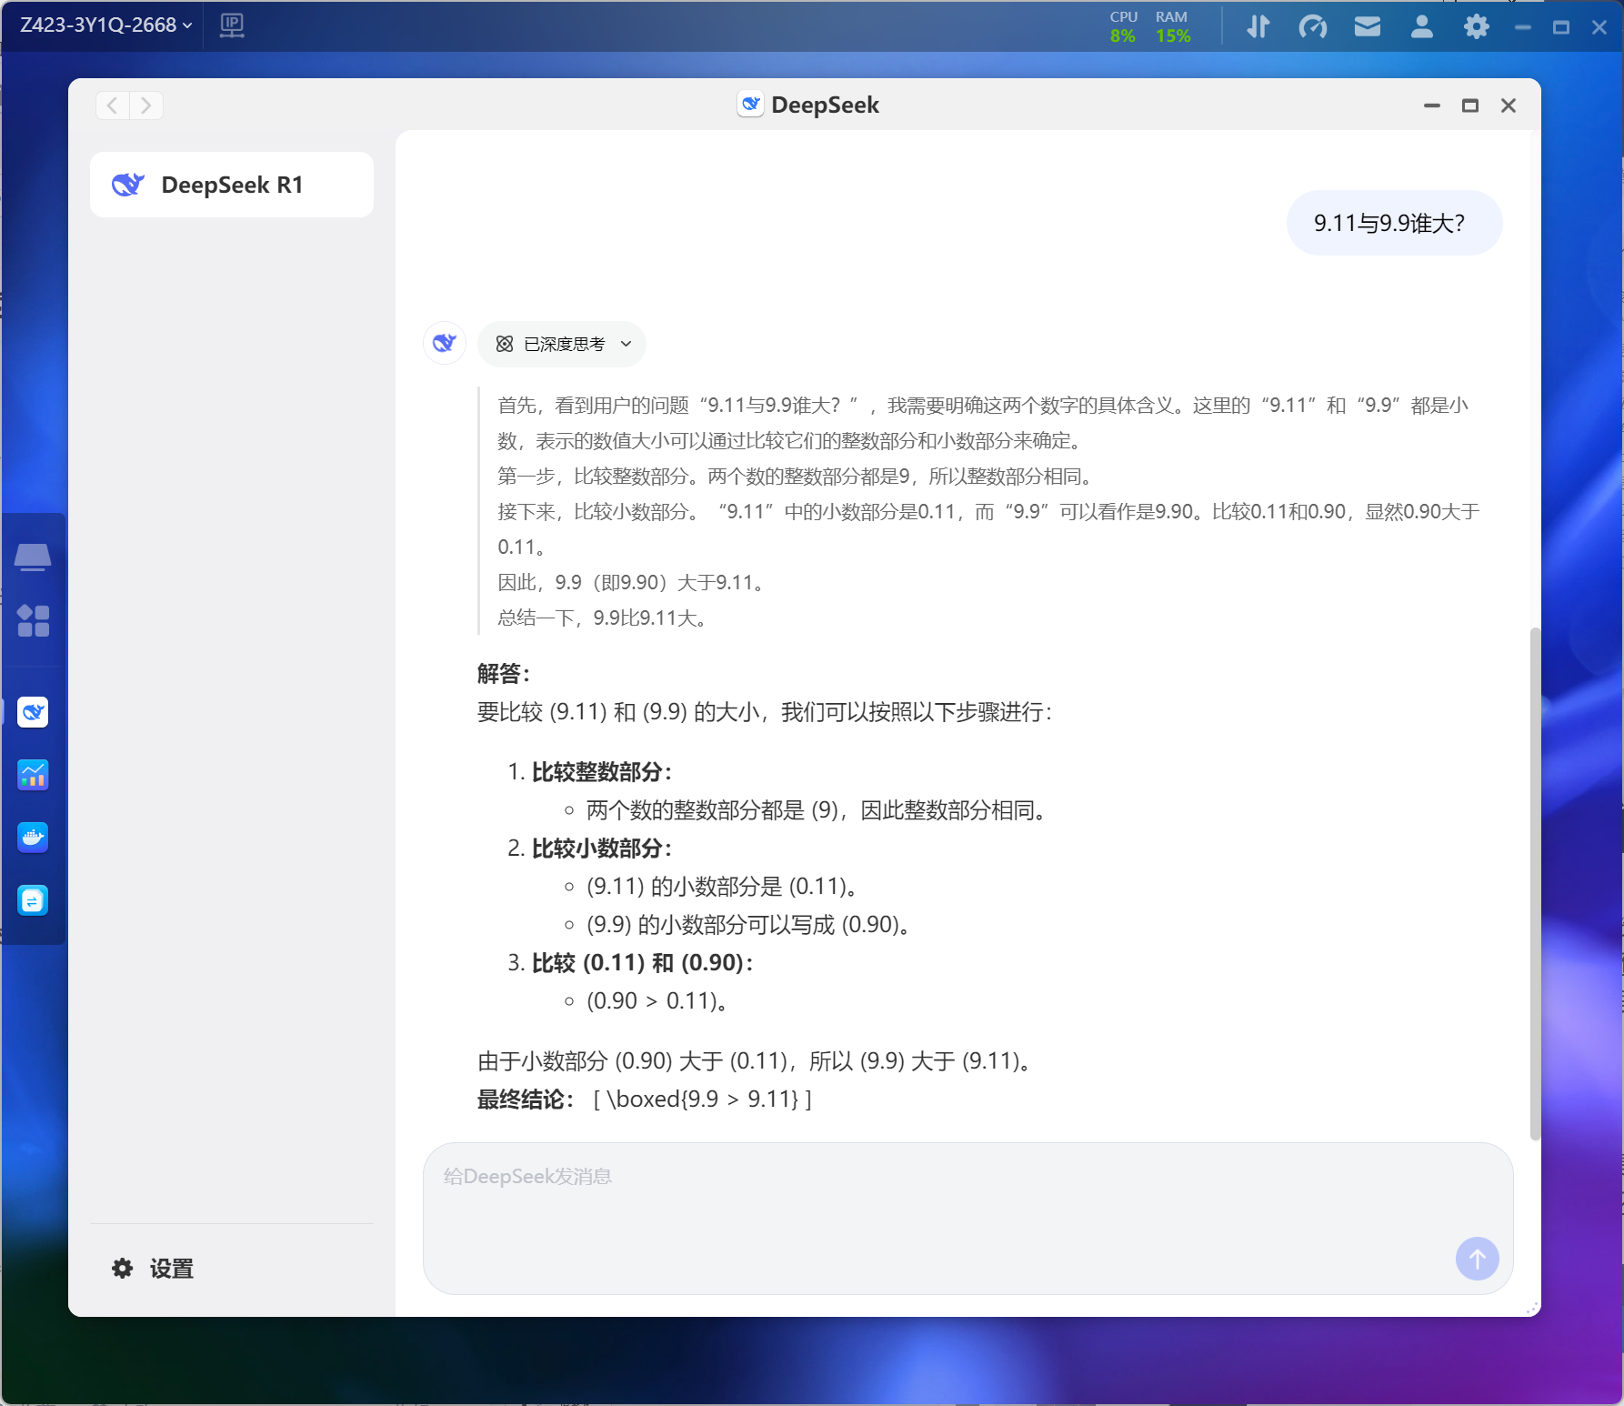Click the RAM usage indicator
Image resolution: width=1624 pixels, height=1406 pixels.
click(x=1173, y=26)
